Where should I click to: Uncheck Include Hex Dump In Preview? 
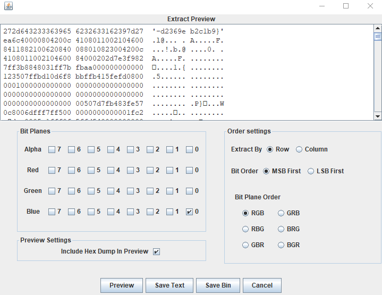click(x=156, y=251)
